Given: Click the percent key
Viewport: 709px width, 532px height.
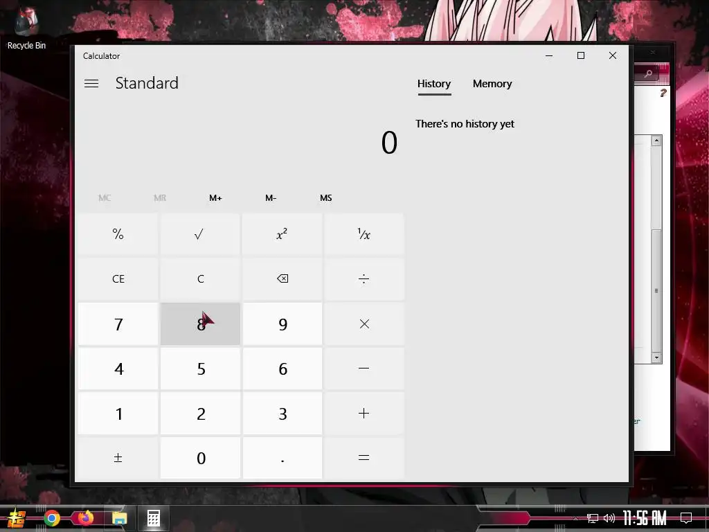Looking at the screenshot, I should (118, 234).
